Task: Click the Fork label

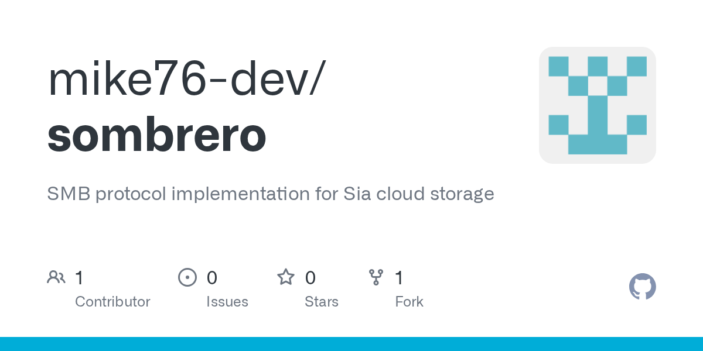Action: [409, 302]
